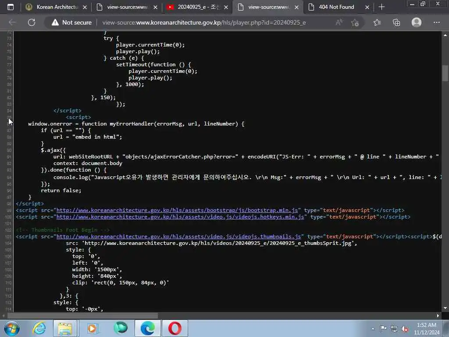Click the console.log Korean message line
The height and width of the screenshot is (337, 449).
pyautogui.click(x=247, y=177)
